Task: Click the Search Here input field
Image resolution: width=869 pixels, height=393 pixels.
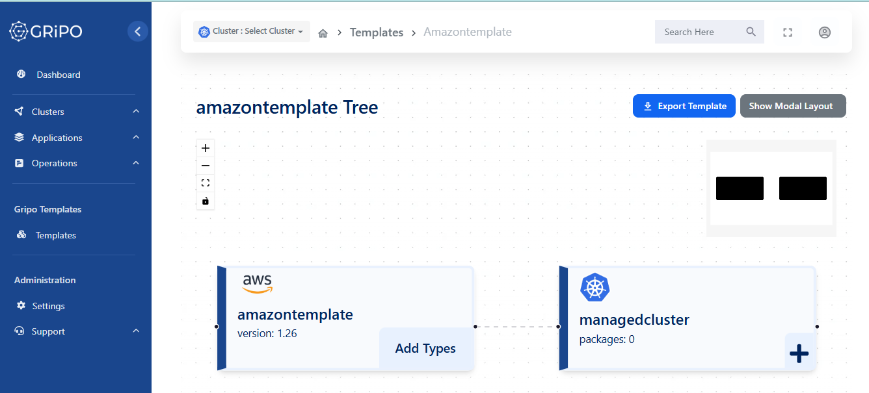Action: (699, 32)
